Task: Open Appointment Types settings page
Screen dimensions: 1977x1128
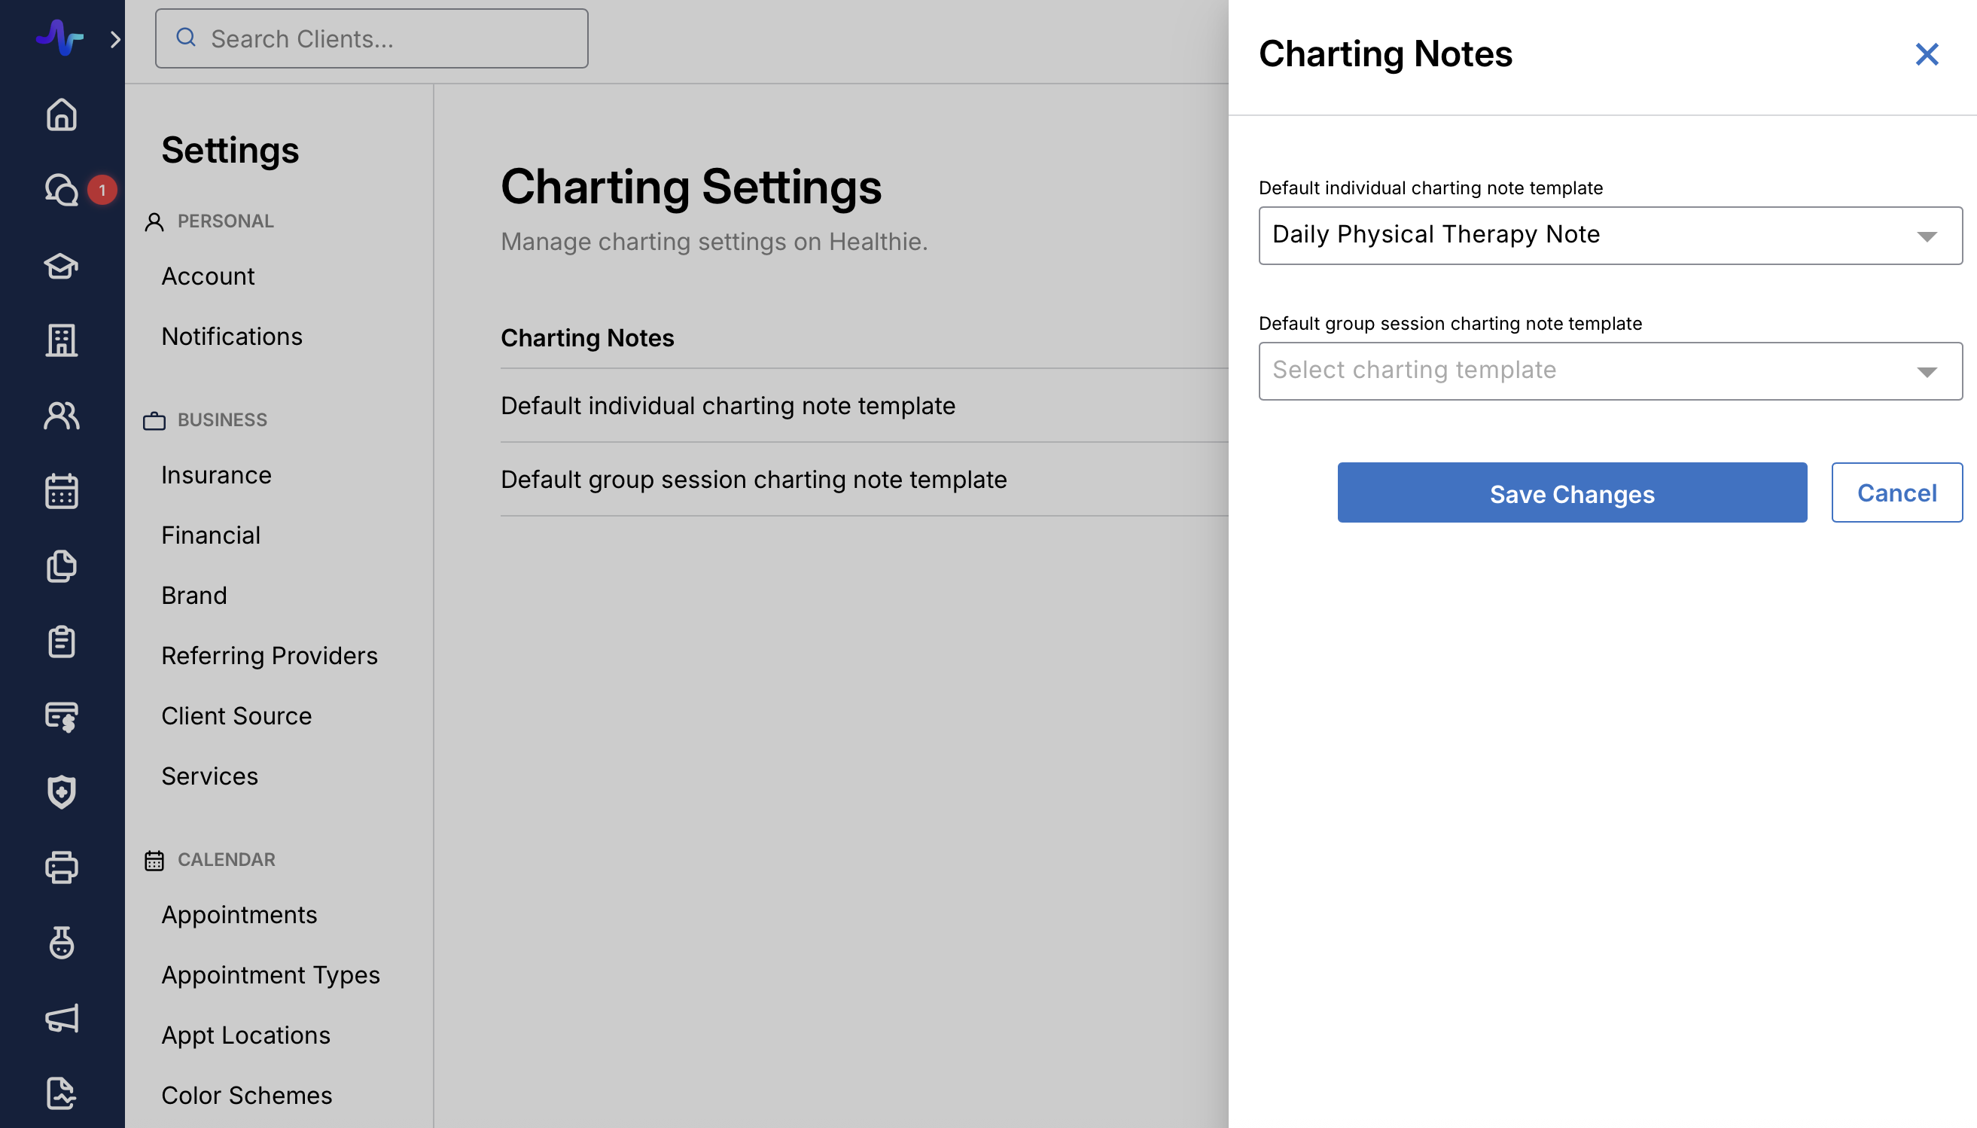Action: click(270, 974)
